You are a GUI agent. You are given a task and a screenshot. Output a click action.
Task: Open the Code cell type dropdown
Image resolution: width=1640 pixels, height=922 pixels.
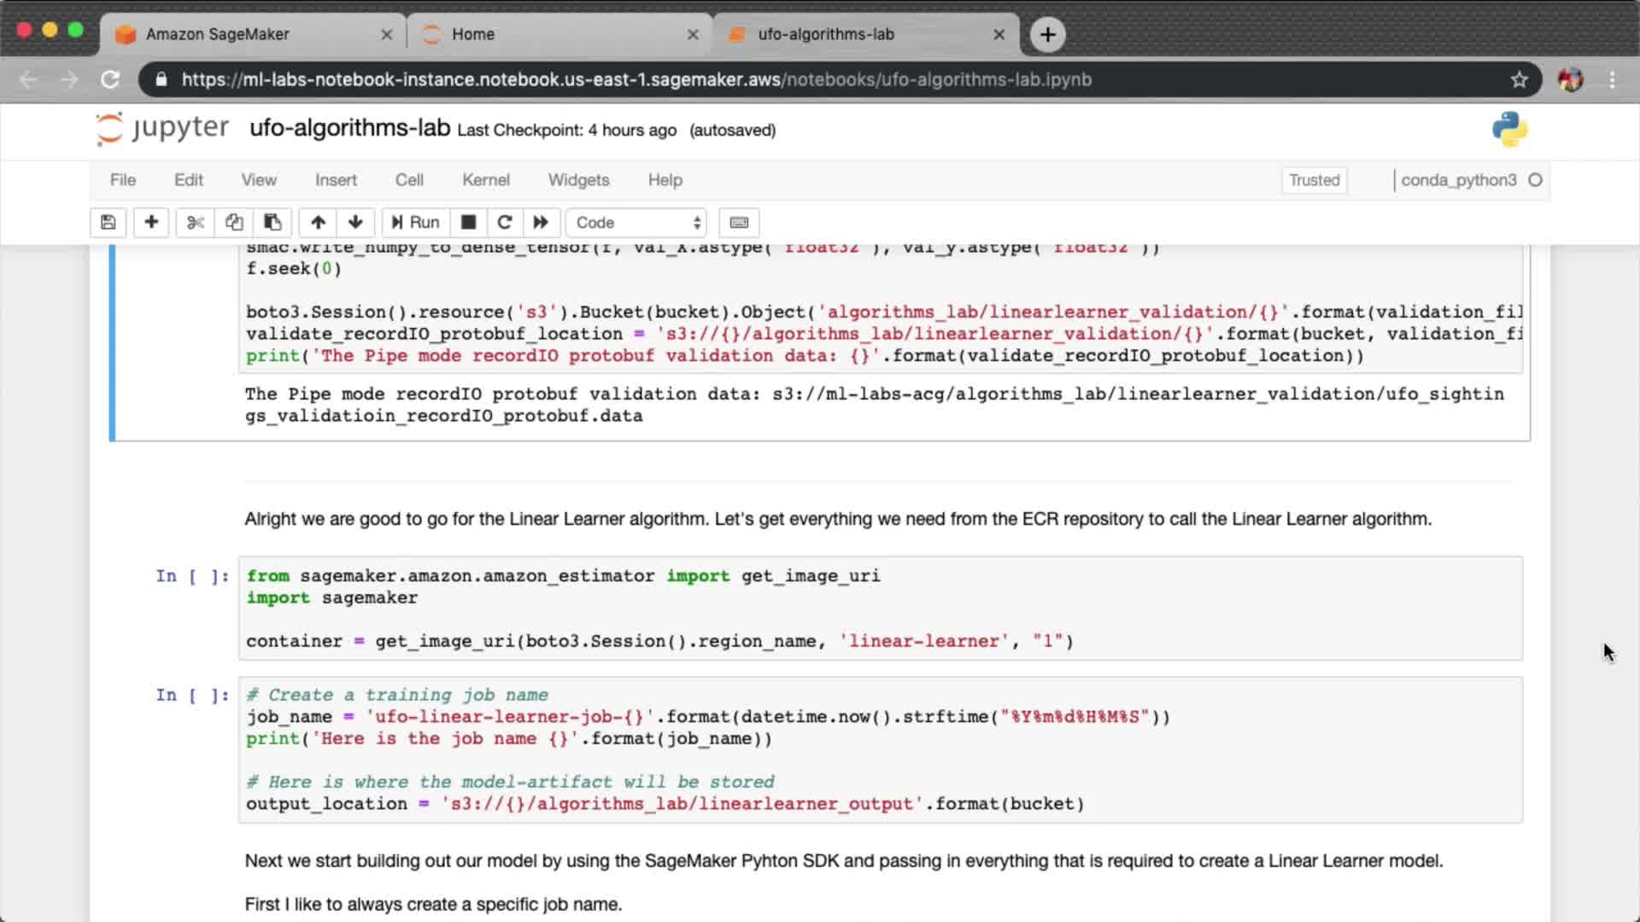636,223
